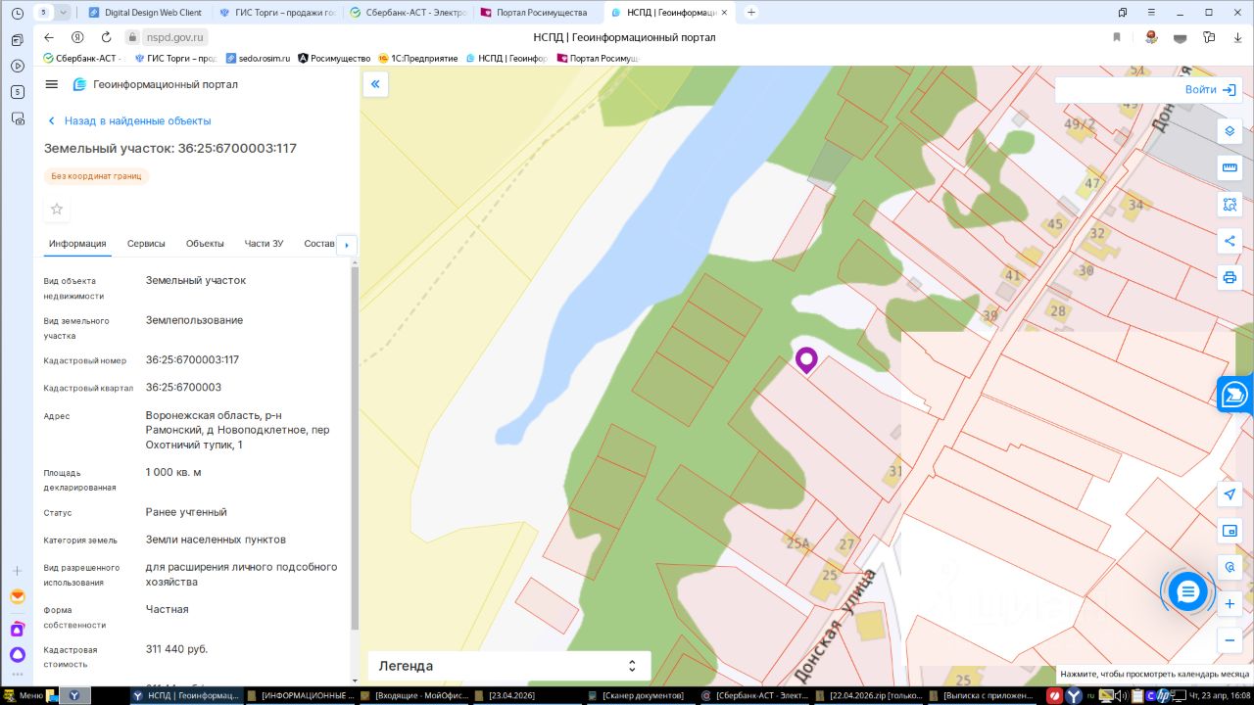This screenshot has width=1254, height=705.
Task: Open Росимущество bookmark
Action: [x=334, y=59]
